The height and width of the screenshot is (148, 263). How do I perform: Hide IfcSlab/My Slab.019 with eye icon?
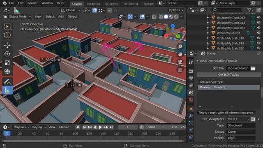pos(258,43)
